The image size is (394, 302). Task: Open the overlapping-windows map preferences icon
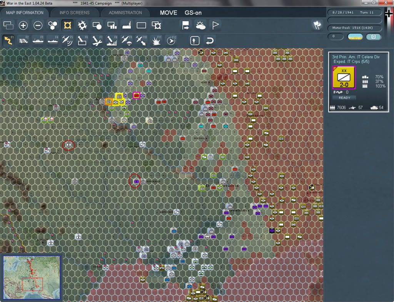click(x=8, y=25)
